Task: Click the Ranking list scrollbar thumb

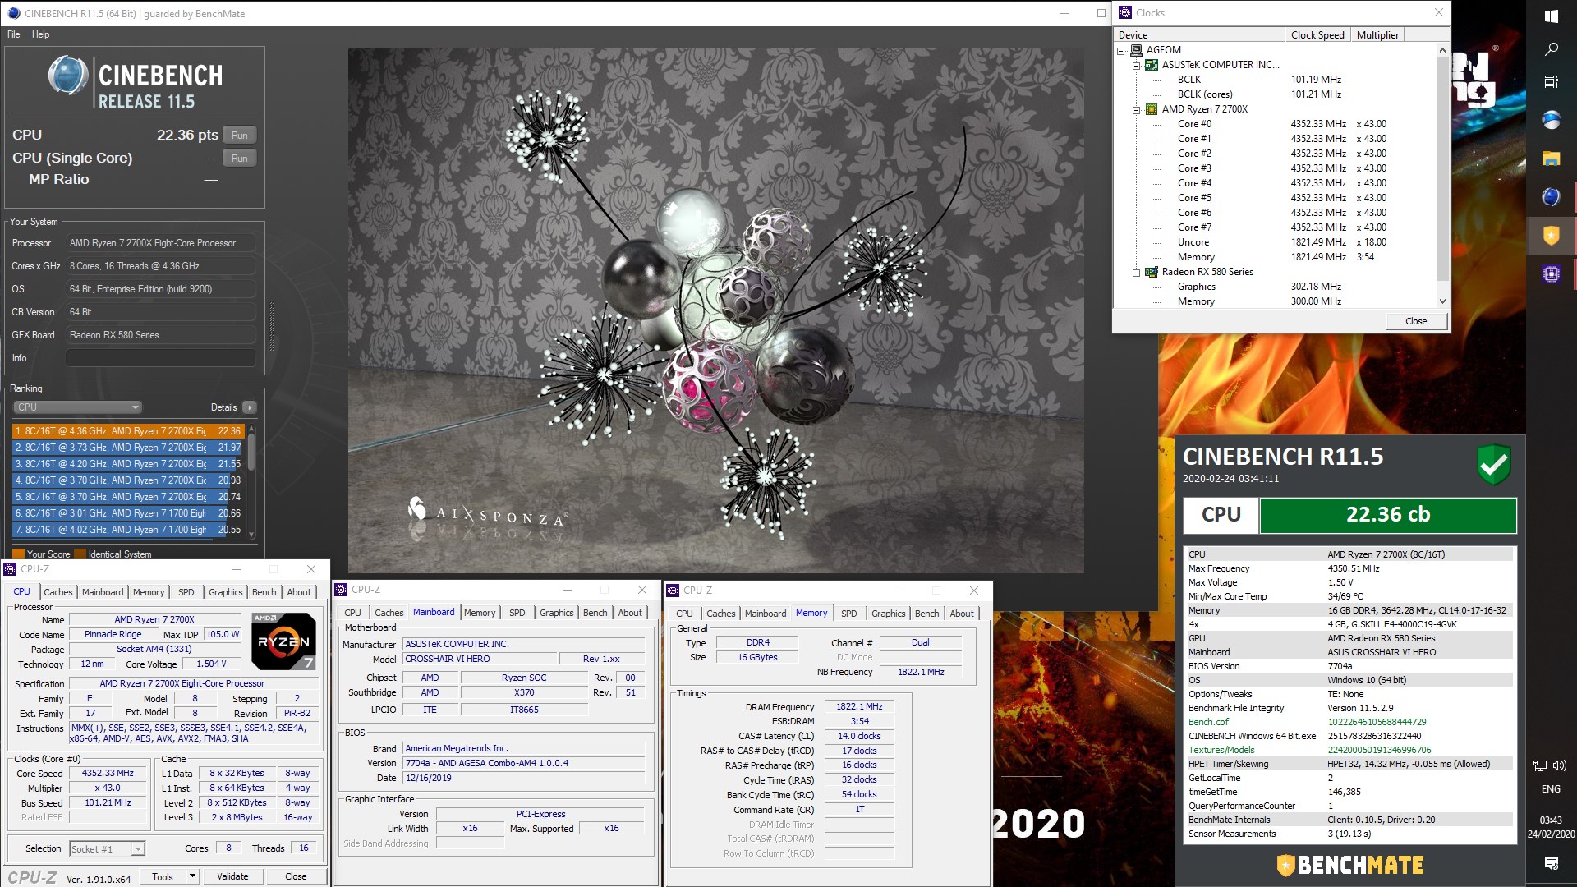Action: (251, 452)
